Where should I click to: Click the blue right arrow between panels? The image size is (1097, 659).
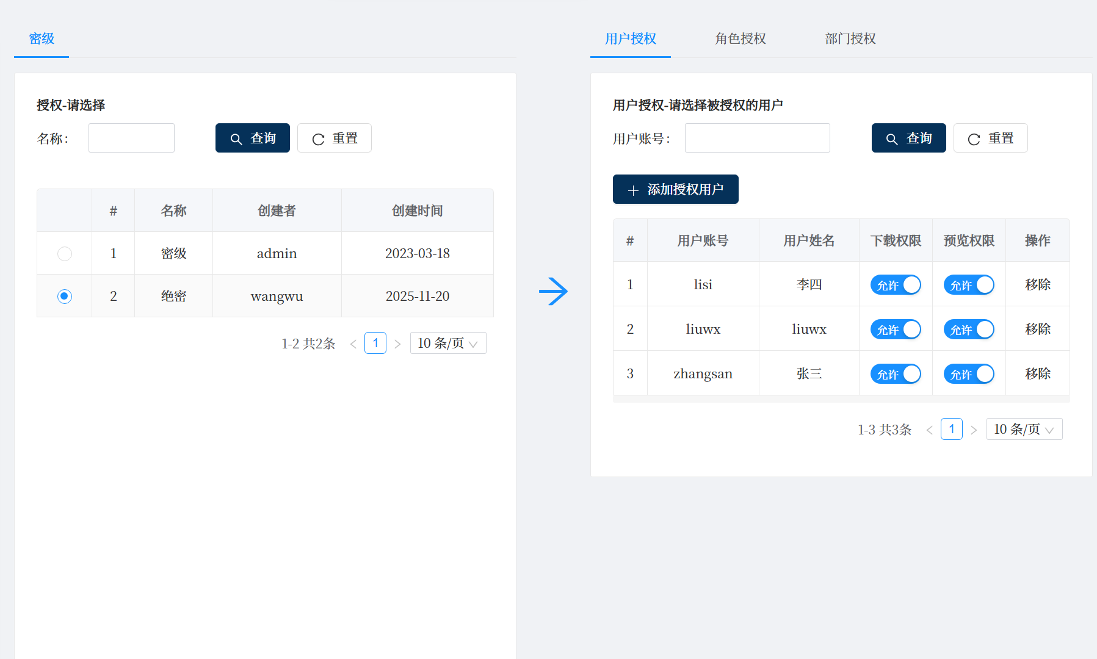coord(553,291)
